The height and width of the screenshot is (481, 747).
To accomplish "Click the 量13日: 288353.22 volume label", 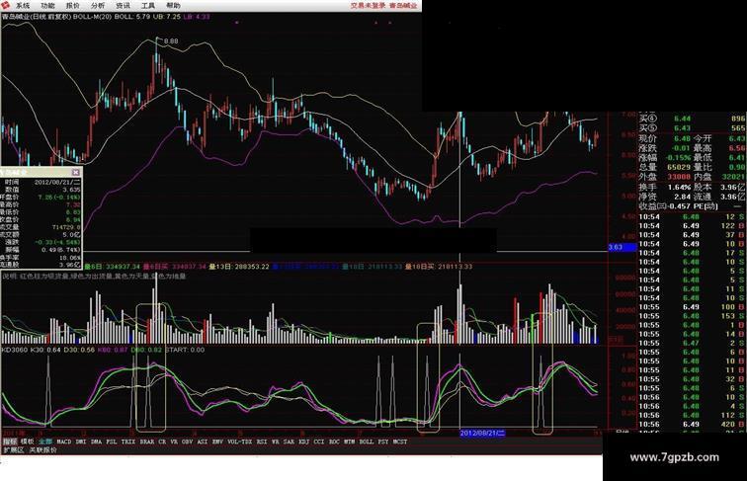I will pos(239,267).
